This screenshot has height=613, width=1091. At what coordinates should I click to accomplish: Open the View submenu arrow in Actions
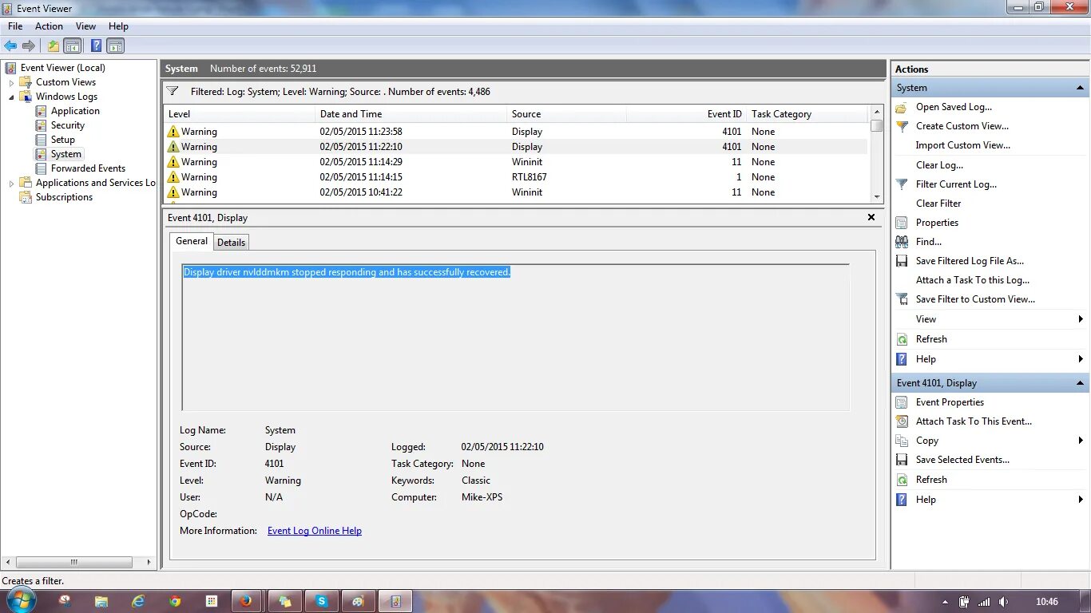click(x=1081, y=319)
